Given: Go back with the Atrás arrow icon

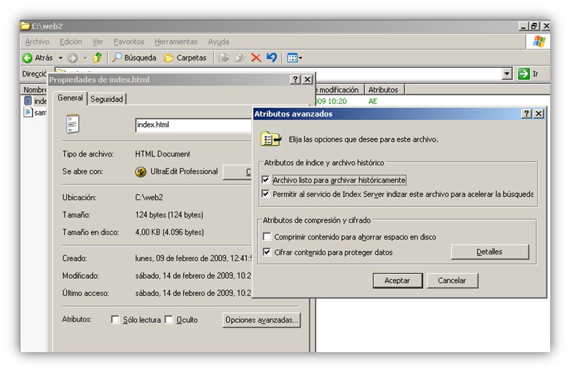Looking at the screenshot, I should (x=27, y=58).
